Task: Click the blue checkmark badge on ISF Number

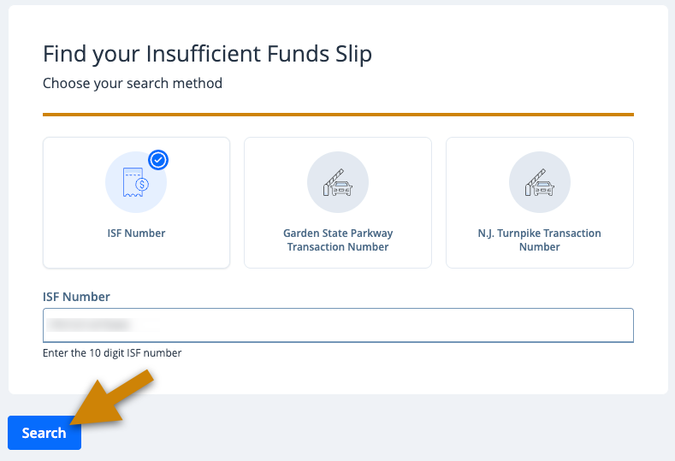Action: [158, 160]
